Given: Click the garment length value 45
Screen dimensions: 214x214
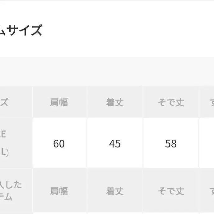Looking at the screenshot, I should pyautogui.click(x=115, y=143).
